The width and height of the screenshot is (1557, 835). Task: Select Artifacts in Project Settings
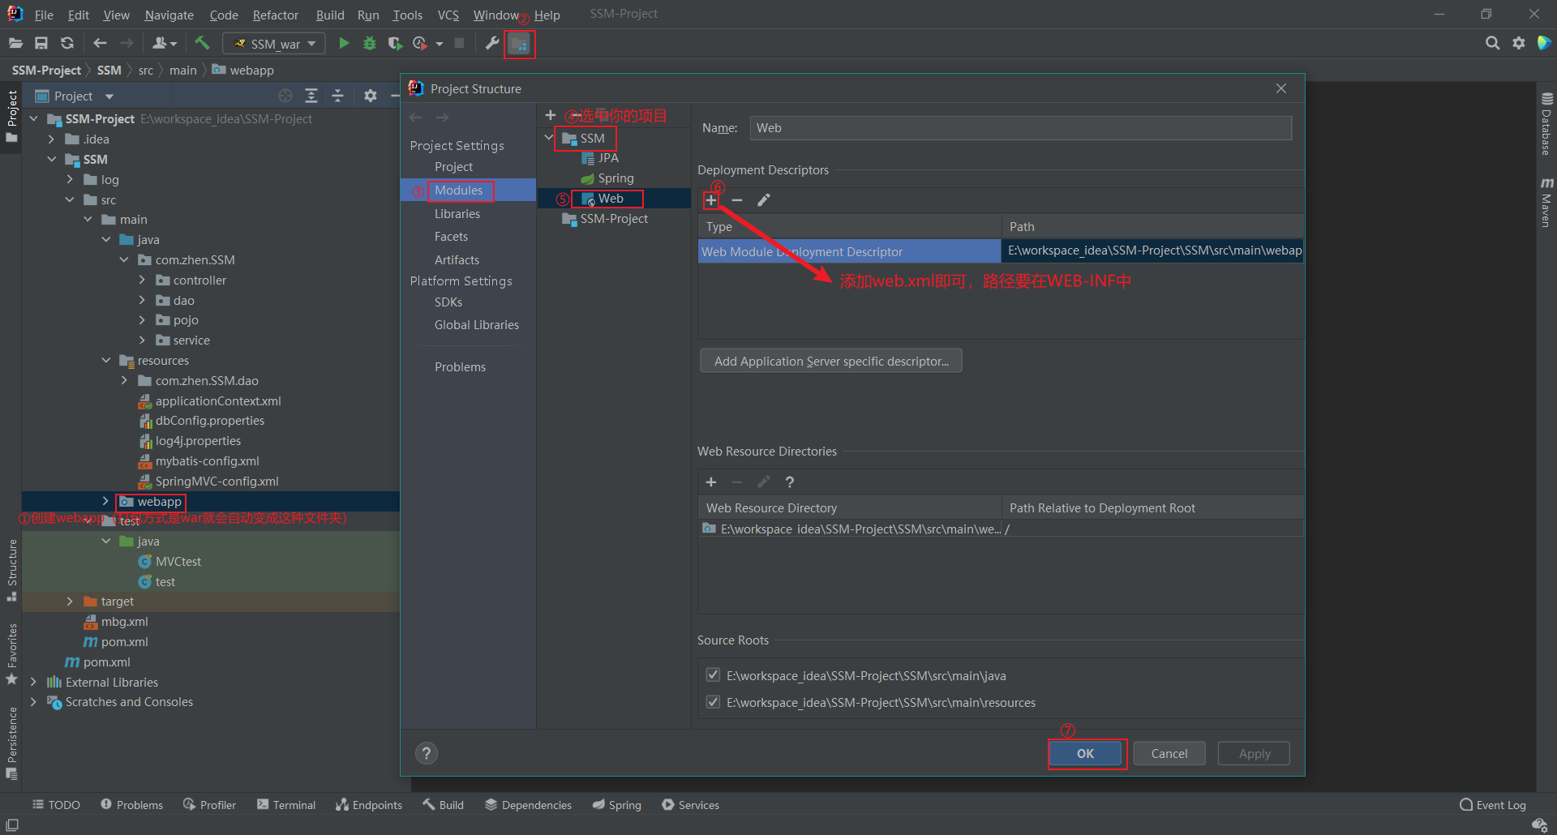pyautogui.click(x=457, y=259)
